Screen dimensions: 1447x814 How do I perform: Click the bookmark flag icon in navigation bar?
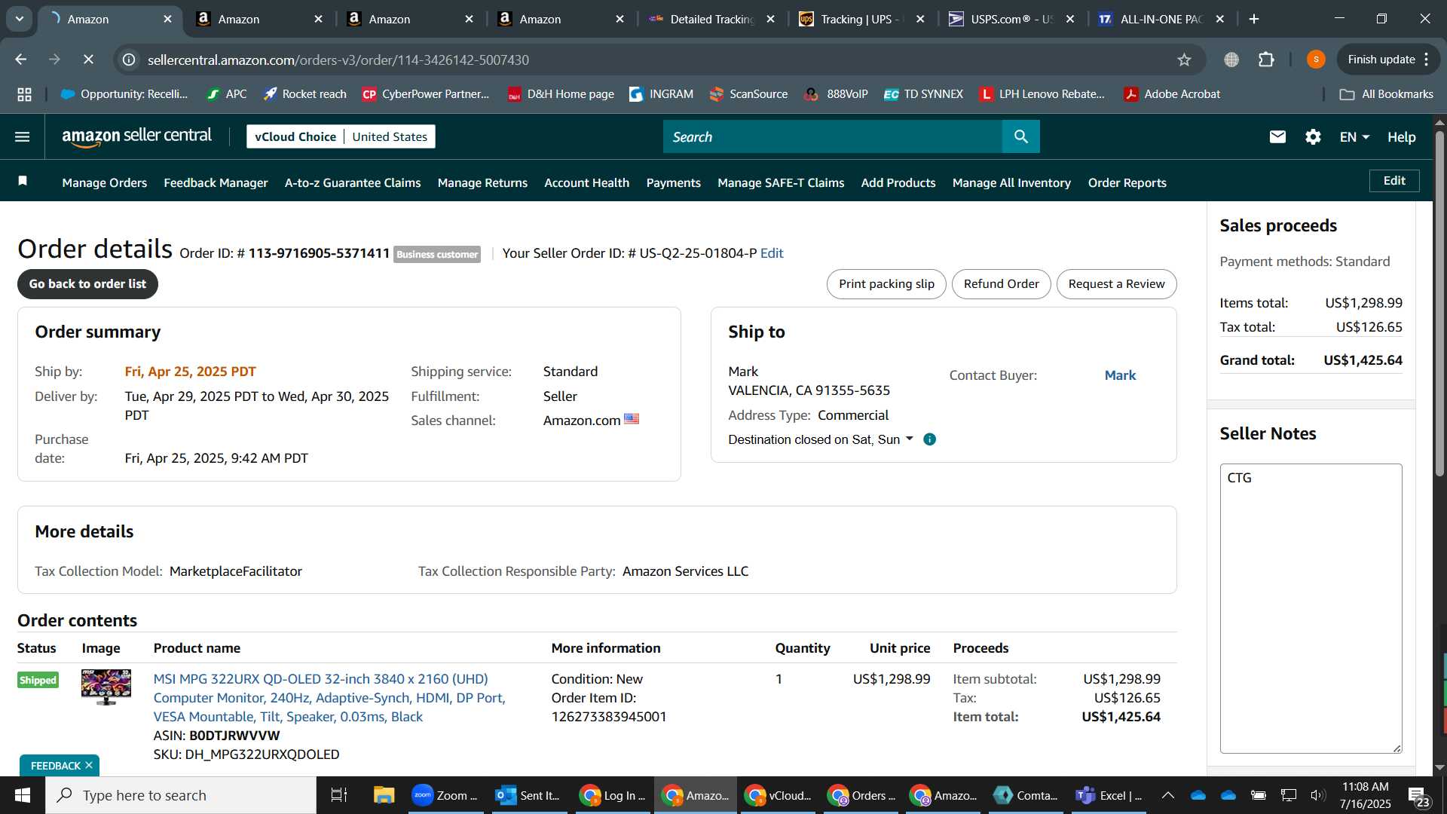click(23, 181)
